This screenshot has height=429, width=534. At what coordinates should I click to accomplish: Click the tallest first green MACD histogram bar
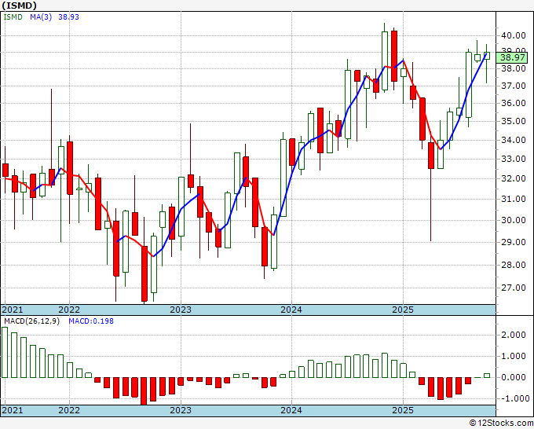click(5, 352)
